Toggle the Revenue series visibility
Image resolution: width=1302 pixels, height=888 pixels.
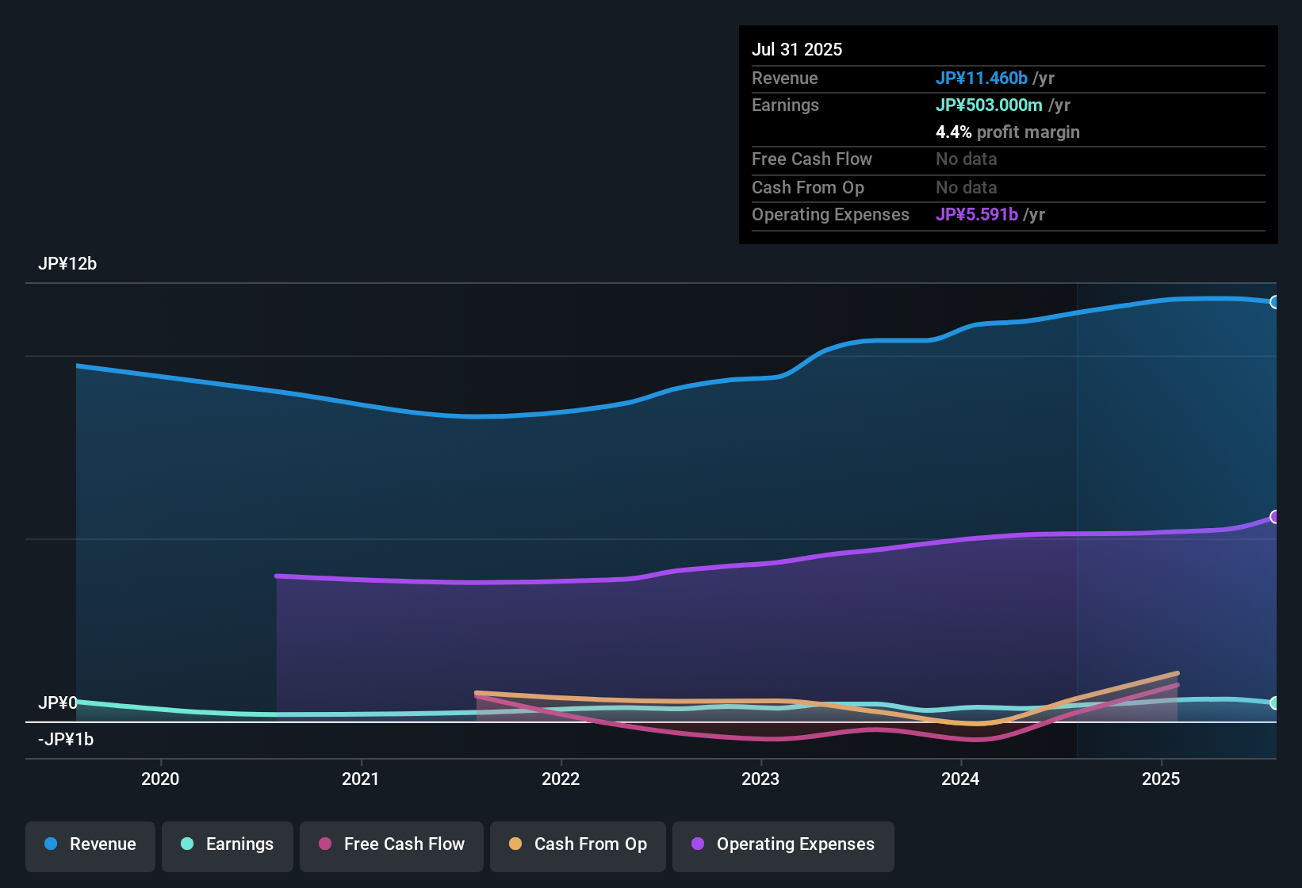click(90, 844)
